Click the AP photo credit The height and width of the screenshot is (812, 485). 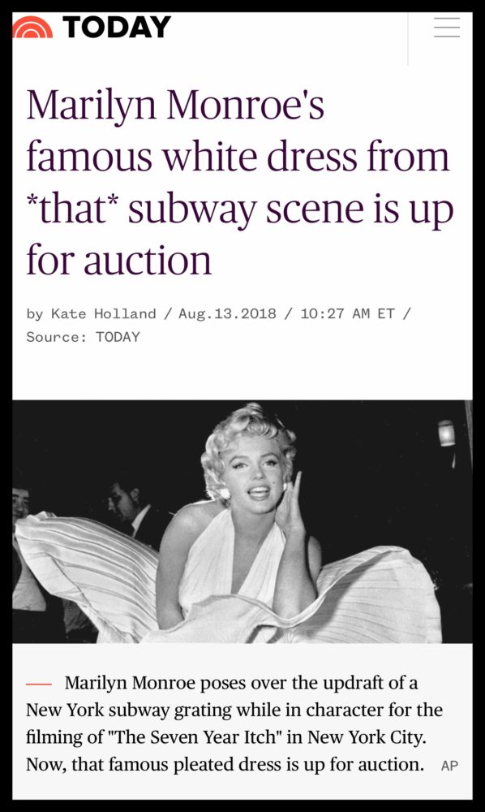[x=449, y=766]
